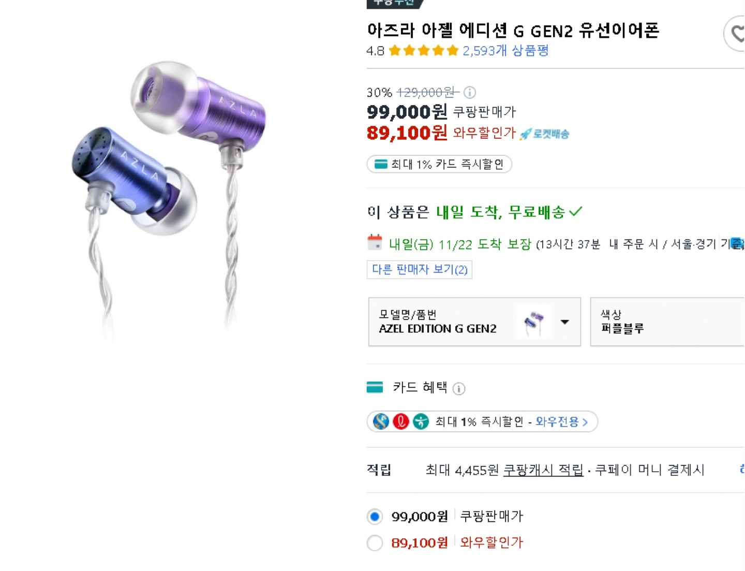Click the 최대 1% 카드 즉시할인 badge

click(x=439, y=165)
